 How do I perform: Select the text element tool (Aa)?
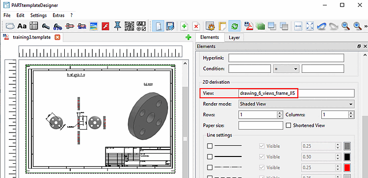tap(22, 26)
